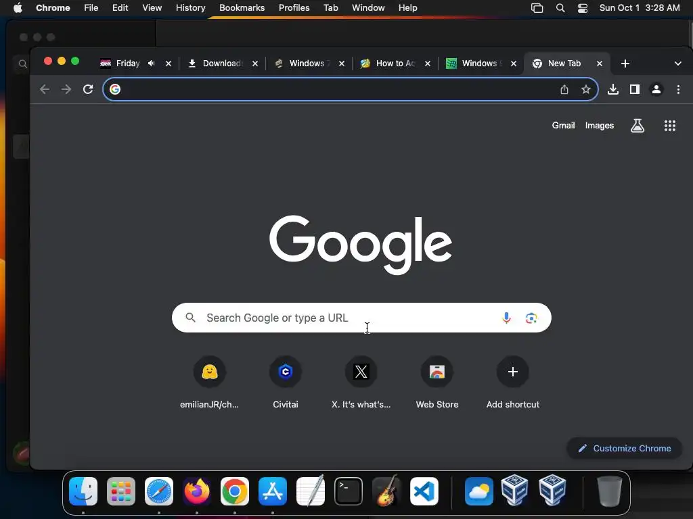Click Customize Chrome button
693x519 pixels.
click(625, 449)
